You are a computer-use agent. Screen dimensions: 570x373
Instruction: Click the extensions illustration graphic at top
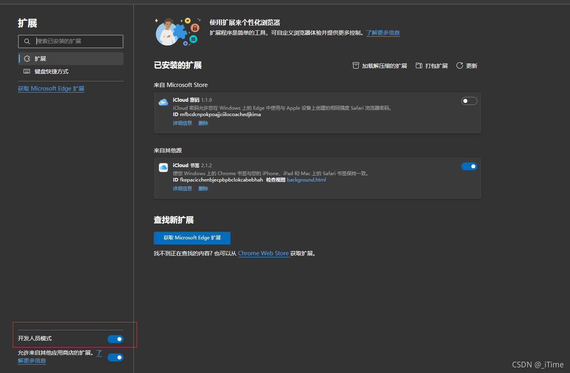pyautogui.click(x=178, y=32)
